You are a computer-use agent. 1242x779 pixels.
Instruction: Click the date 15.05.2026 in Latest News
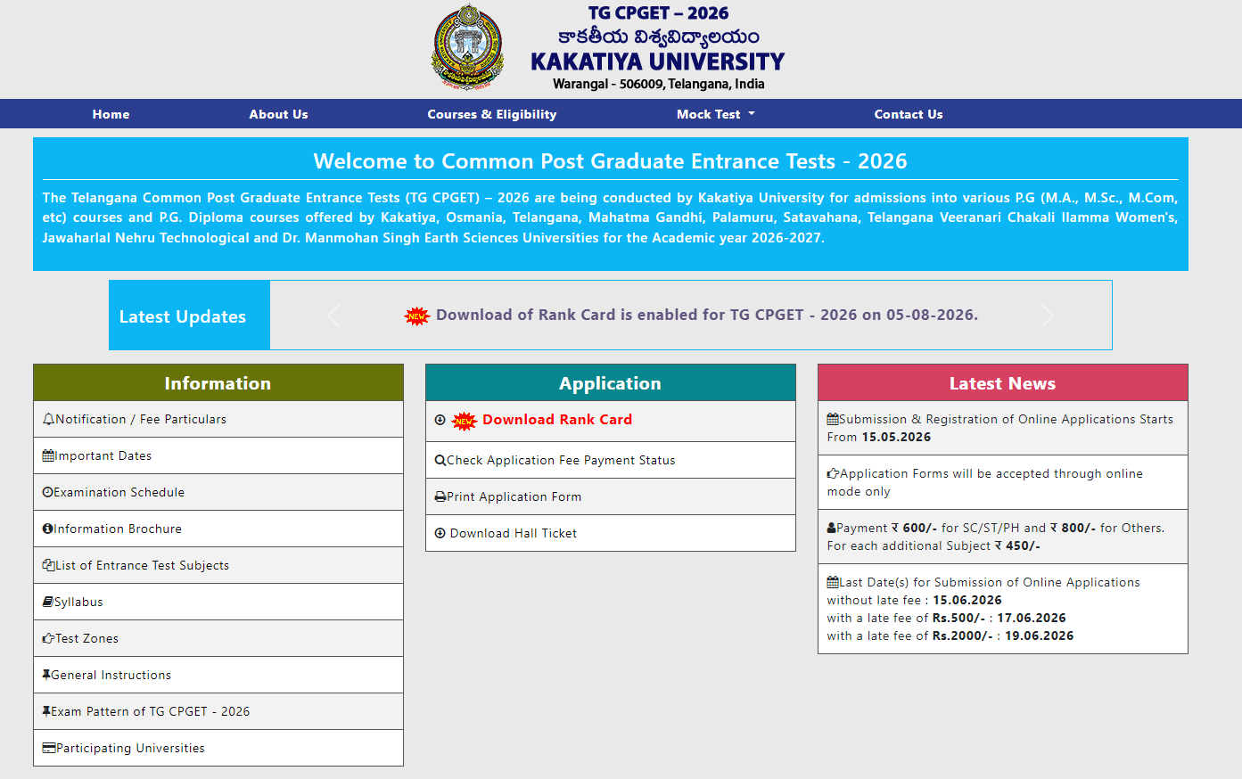click(x=896, y=437)
